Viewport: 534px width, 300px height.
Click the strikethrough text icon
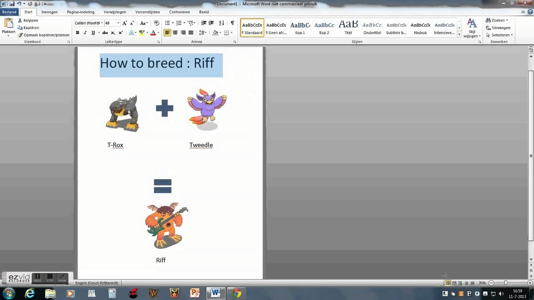[x=105, y=32]
